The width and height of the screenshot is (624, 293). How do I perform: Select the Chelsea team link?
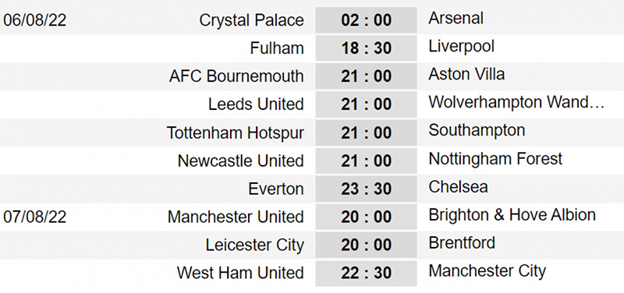click(x=458, y=187)
